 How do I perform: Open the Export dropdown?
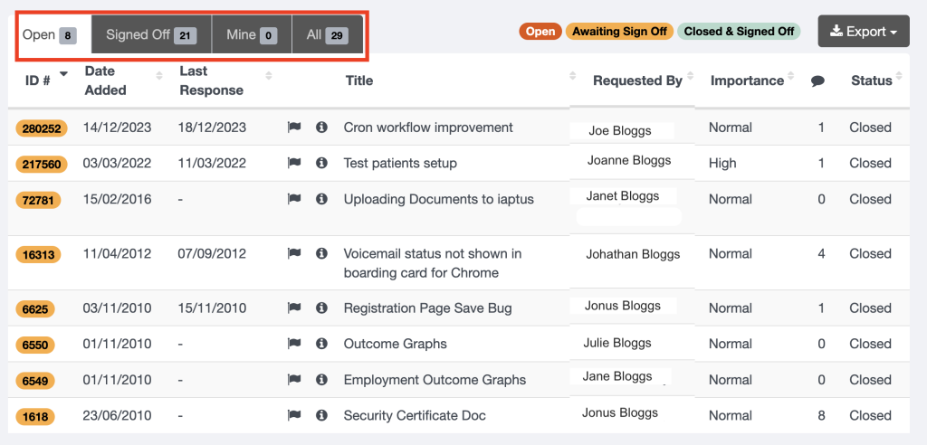[863, 32]
